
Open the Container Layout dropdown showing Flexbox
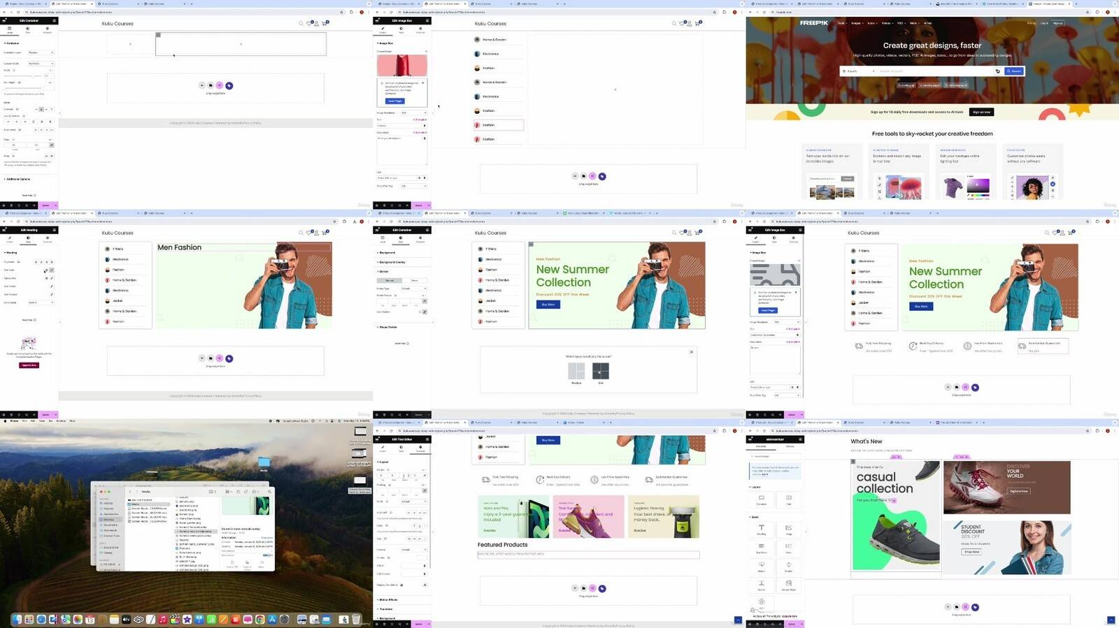(41, 52)
